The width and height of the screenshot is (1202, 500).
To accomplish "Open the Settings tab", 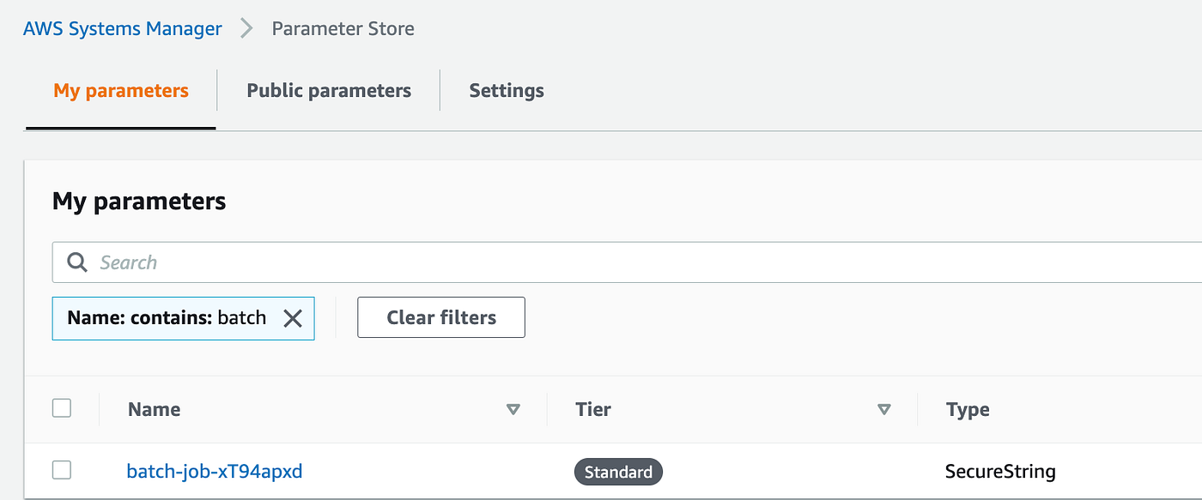I will (x=507, y=91).
